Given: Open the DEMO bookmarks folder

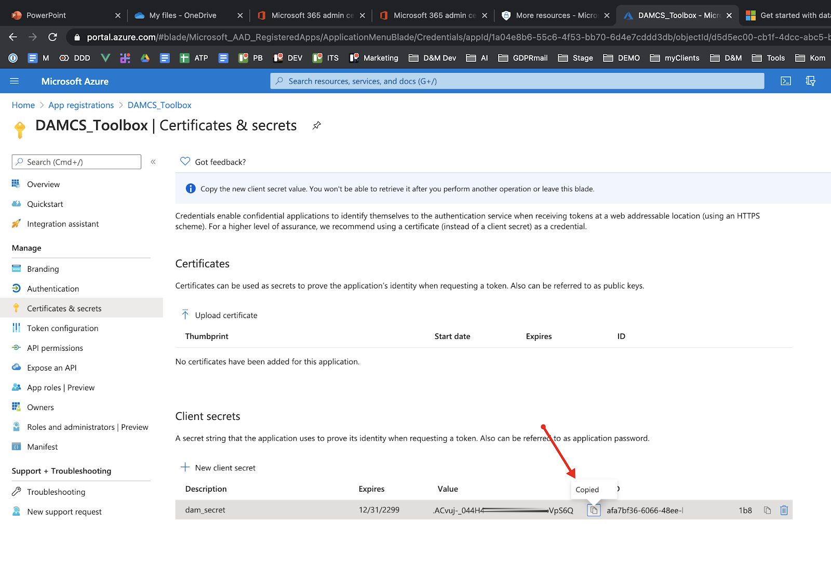Looking at the screenshot, I should [622, 58].
